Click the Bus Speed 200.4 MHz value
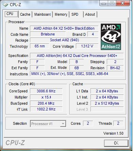This screenshot has height=151, width=134. 46,103
